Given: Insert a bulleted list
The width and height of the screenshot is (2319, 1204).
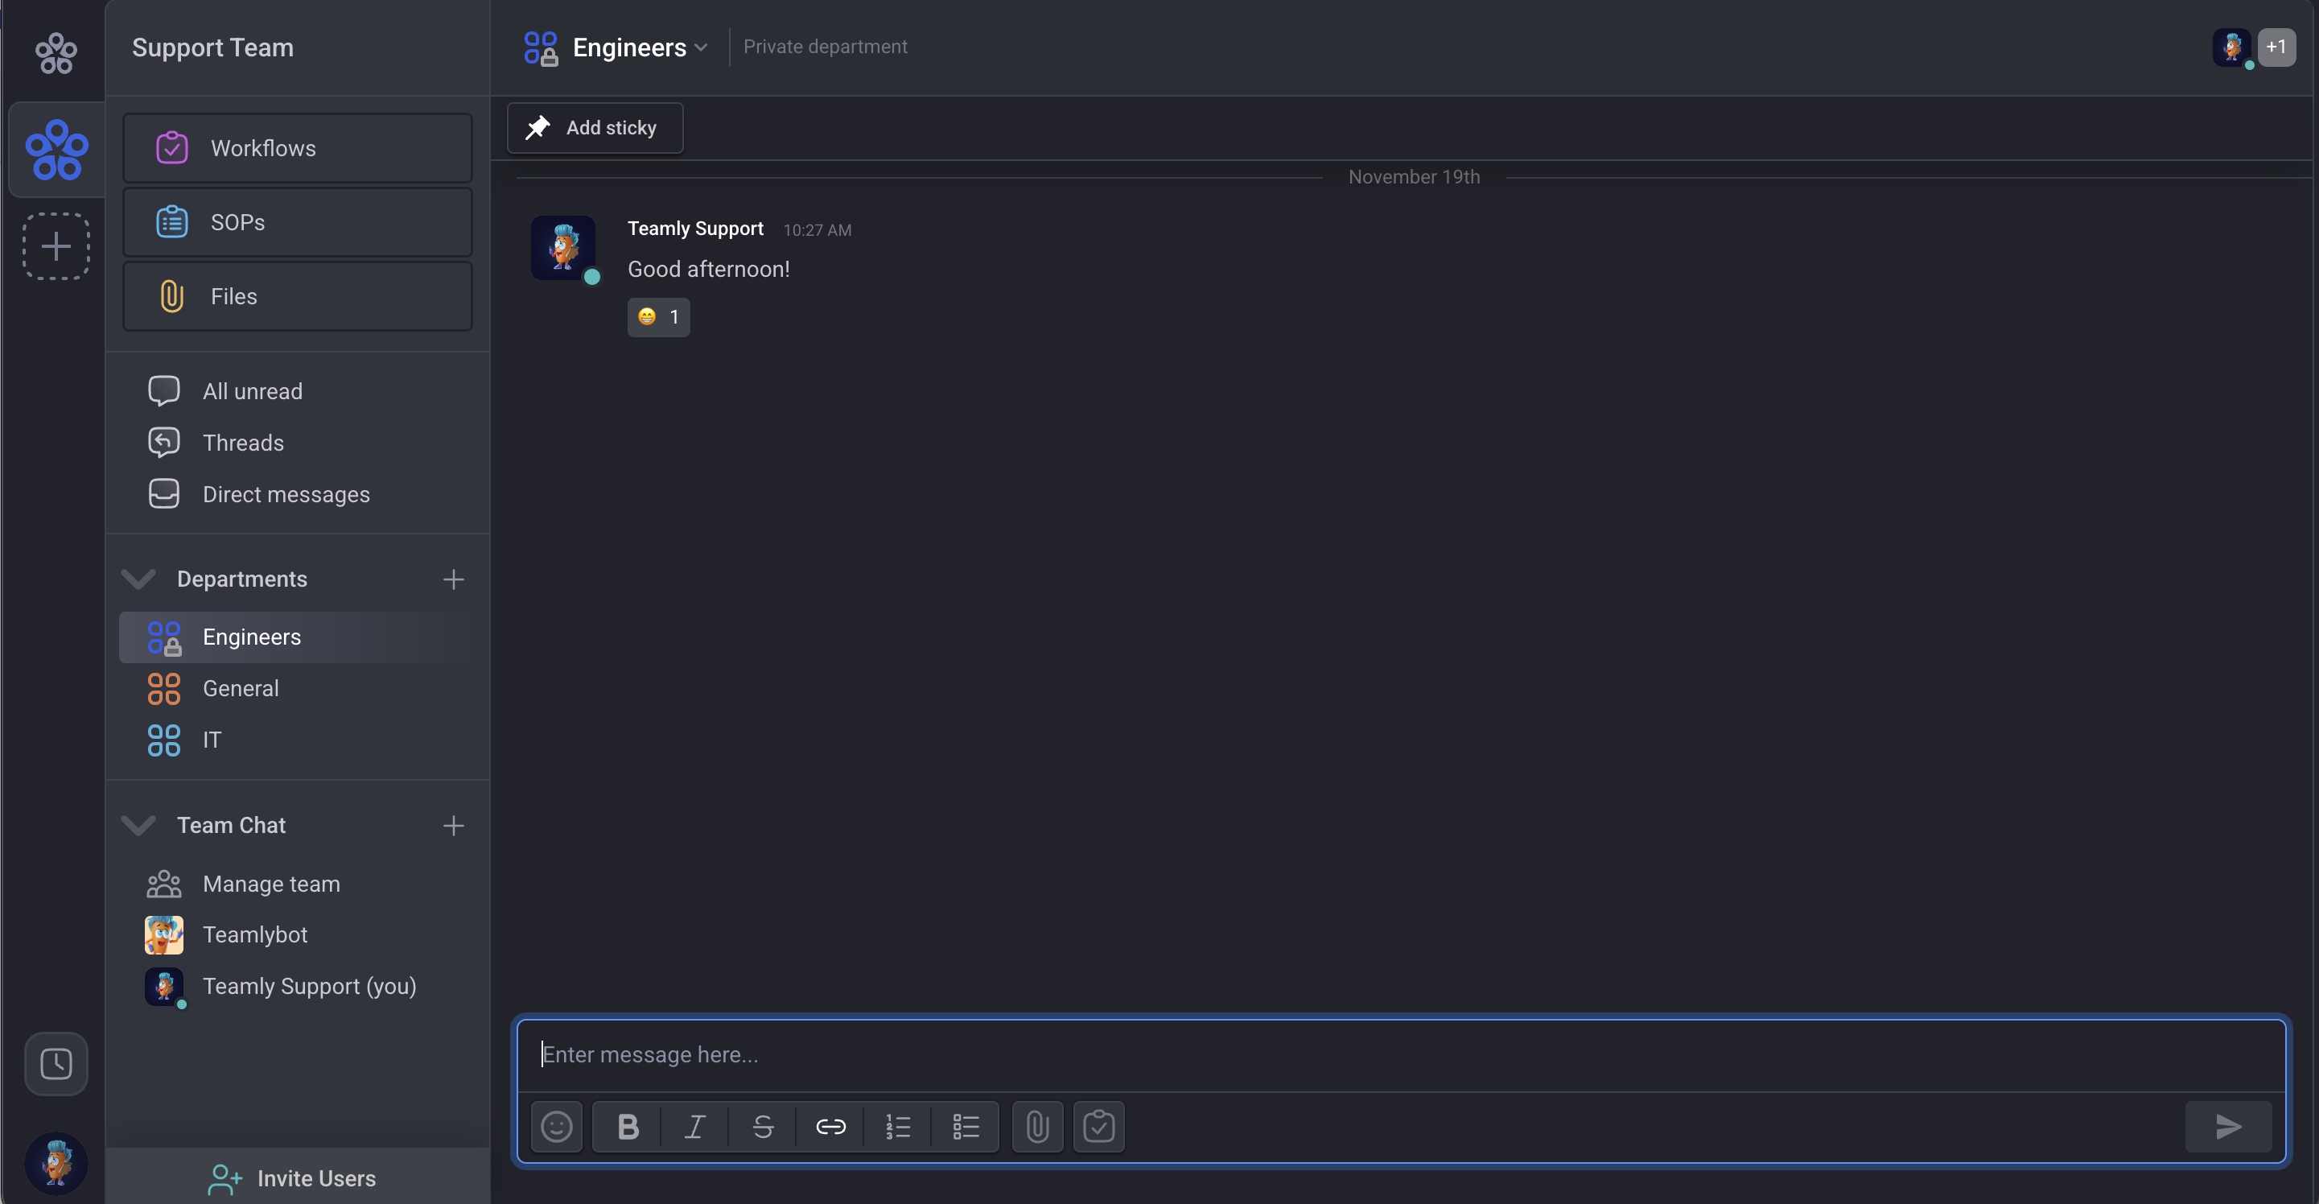Looking at the screenshot, I should (x=965, y=1127).
